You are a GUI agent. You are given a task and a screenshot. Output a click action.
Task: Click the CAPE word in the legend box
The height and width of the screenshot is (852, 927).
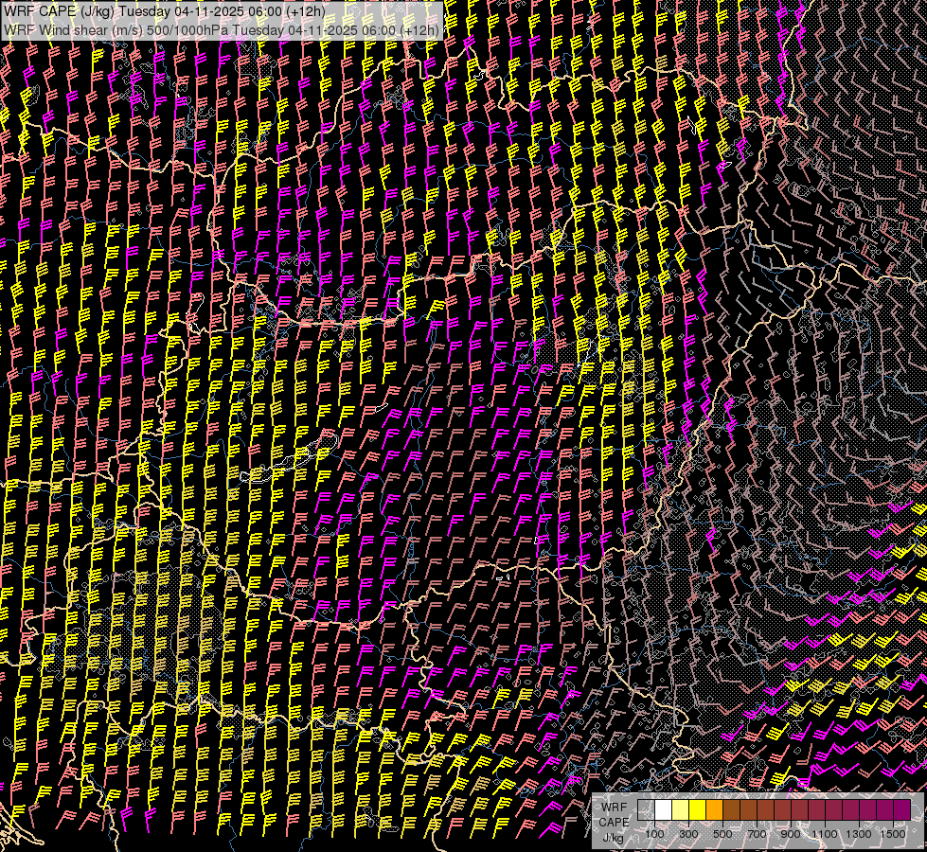[613, 822]
